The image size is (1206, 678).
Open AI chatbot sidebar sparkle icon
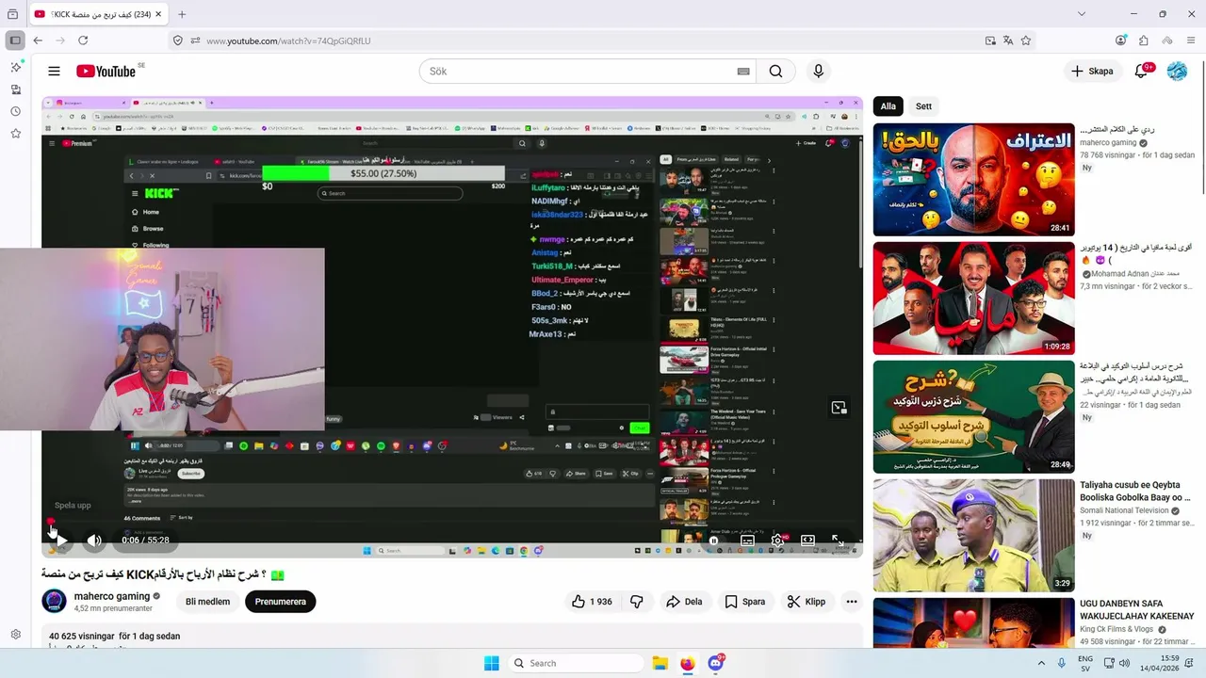click(15, 67)
